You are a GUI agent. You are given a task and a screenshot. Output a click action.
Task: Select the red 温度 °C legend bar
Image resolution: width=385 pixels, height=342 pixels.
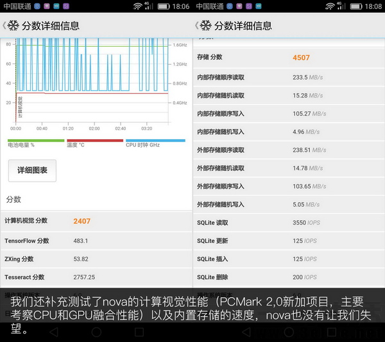(95, 141)
